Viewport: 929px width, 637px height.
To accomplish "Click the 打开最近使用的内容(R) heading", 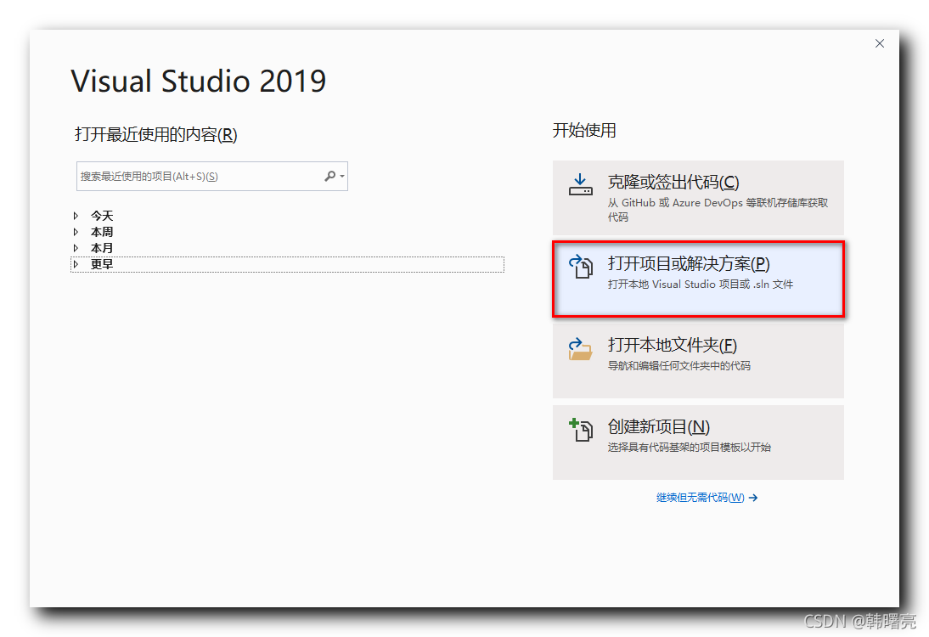I will [x=155, y=134].
